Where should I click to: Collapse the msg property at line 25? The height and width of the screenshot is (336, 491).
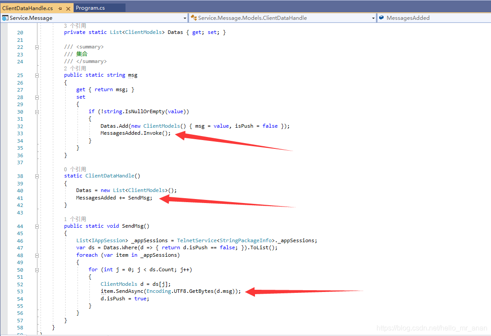click(37, 75)
